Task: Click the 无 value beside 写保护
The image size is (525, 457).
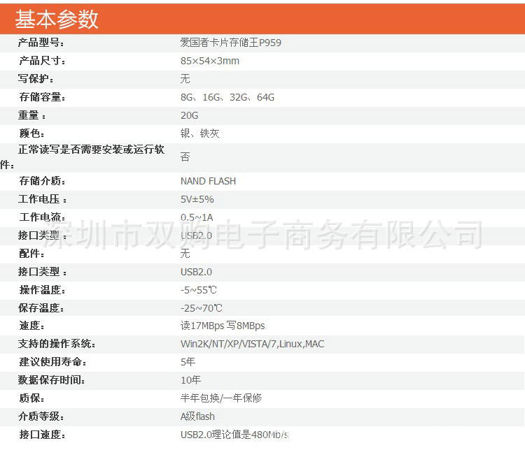Action: click(x=185, y=79)
